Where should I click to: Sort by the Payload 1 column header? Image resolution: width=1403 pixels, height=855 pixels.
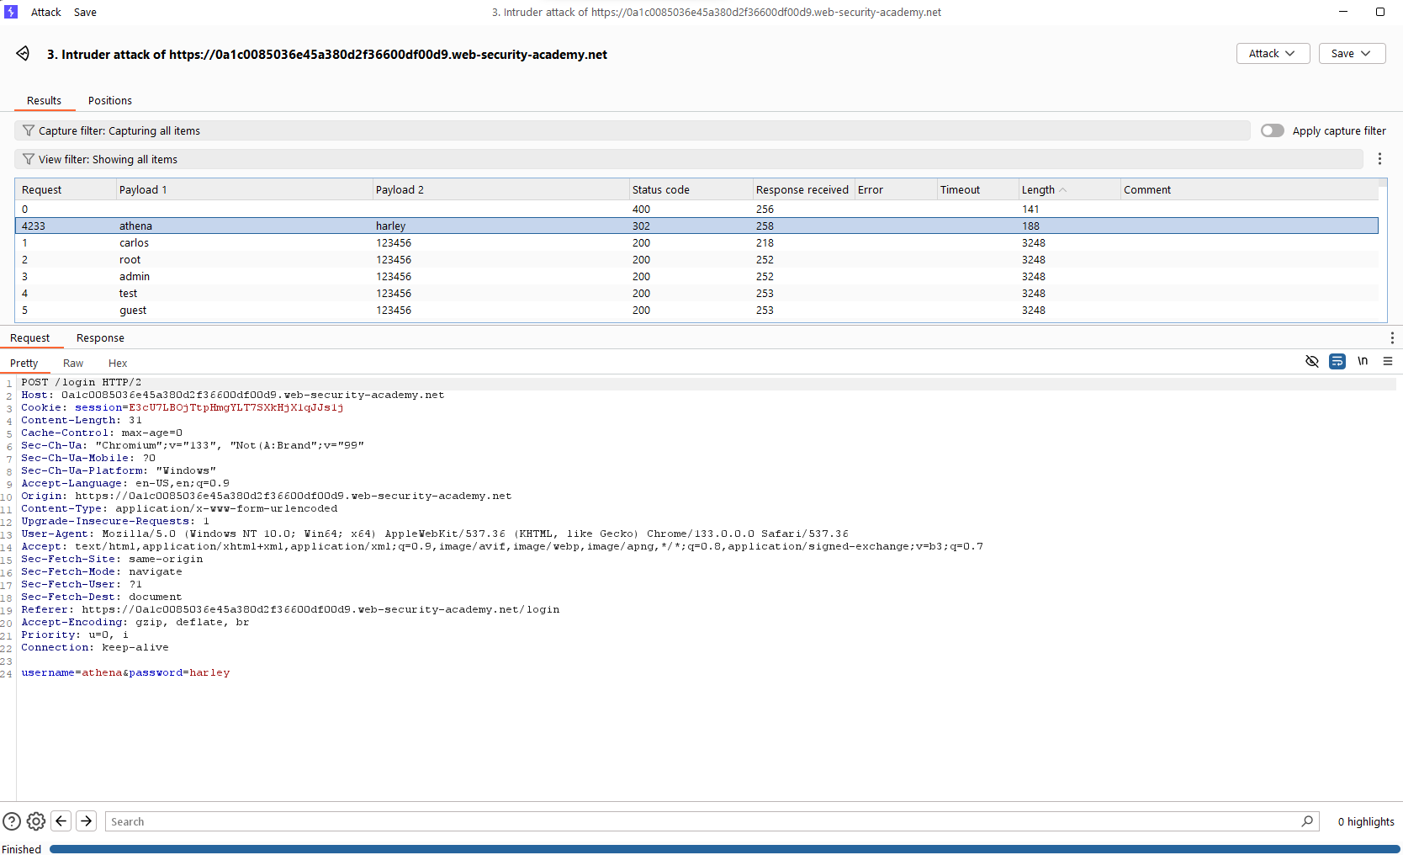point(244,189)
